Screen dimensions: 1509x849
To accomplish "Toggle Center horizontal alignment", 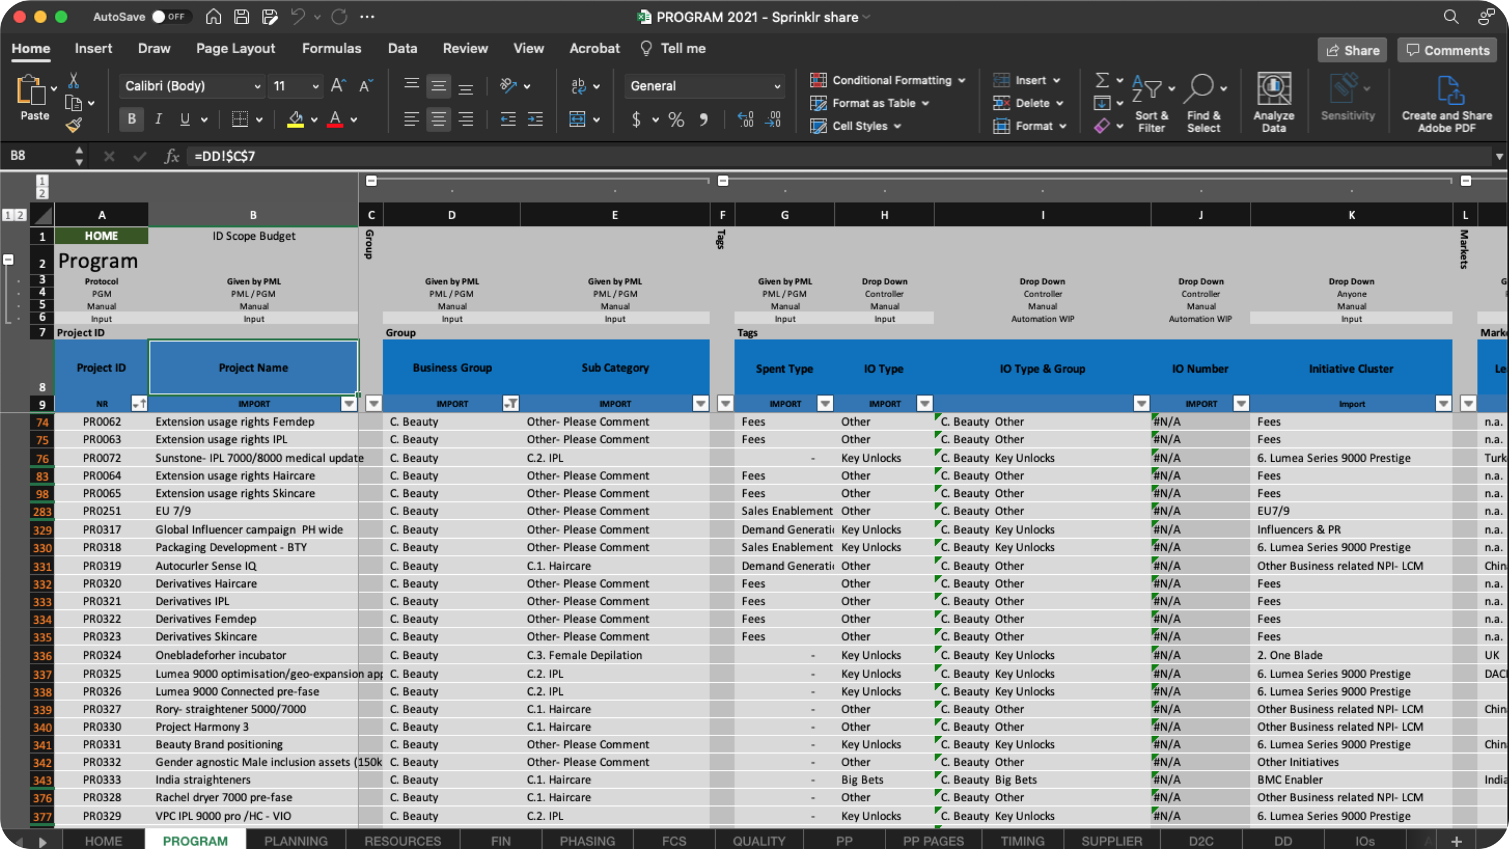I will 438,119.
